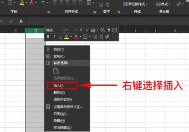Click the ribbon increase decimal icon
The image size is (189, 132).
point(101,5)
